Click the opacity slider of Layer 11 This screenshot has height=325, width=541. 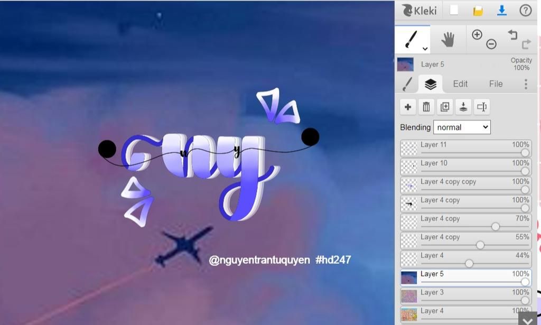click(x=475, y=153)
